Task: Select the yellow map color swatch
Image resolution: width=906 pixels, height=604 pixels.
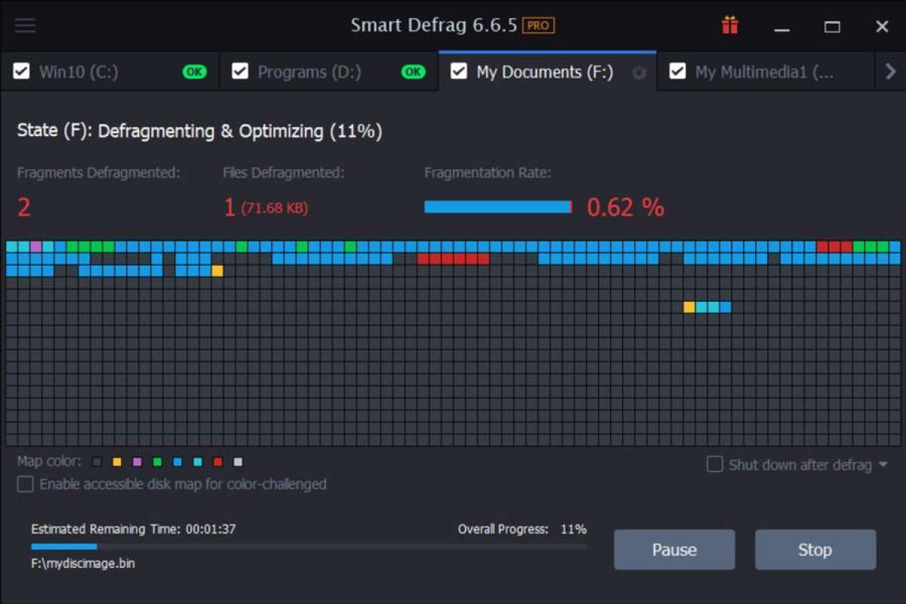Action: (117, 461)
